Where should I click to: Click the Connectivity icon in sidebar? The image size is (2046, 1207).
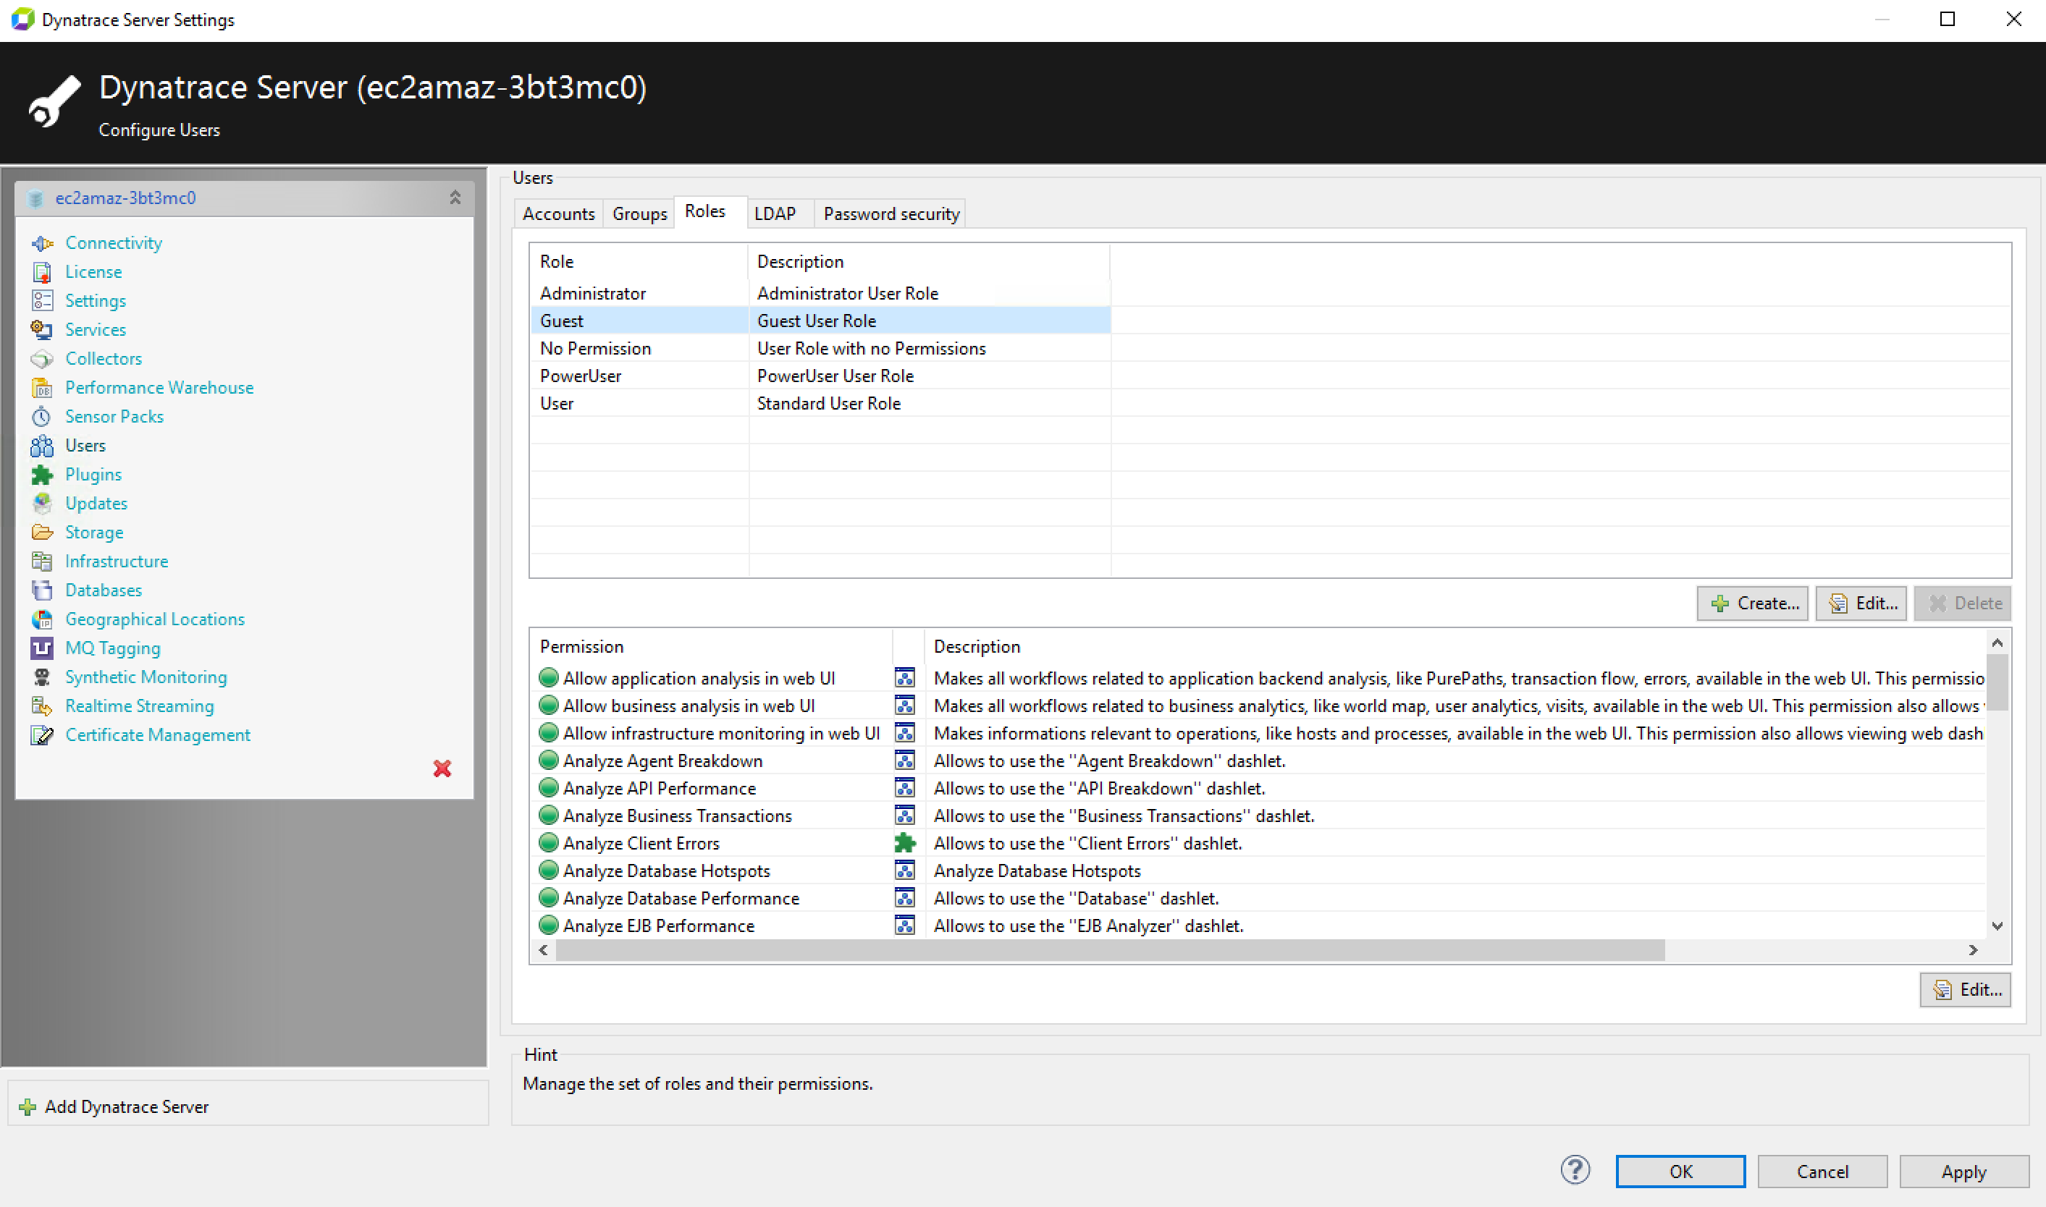click(x=42, y=242)
